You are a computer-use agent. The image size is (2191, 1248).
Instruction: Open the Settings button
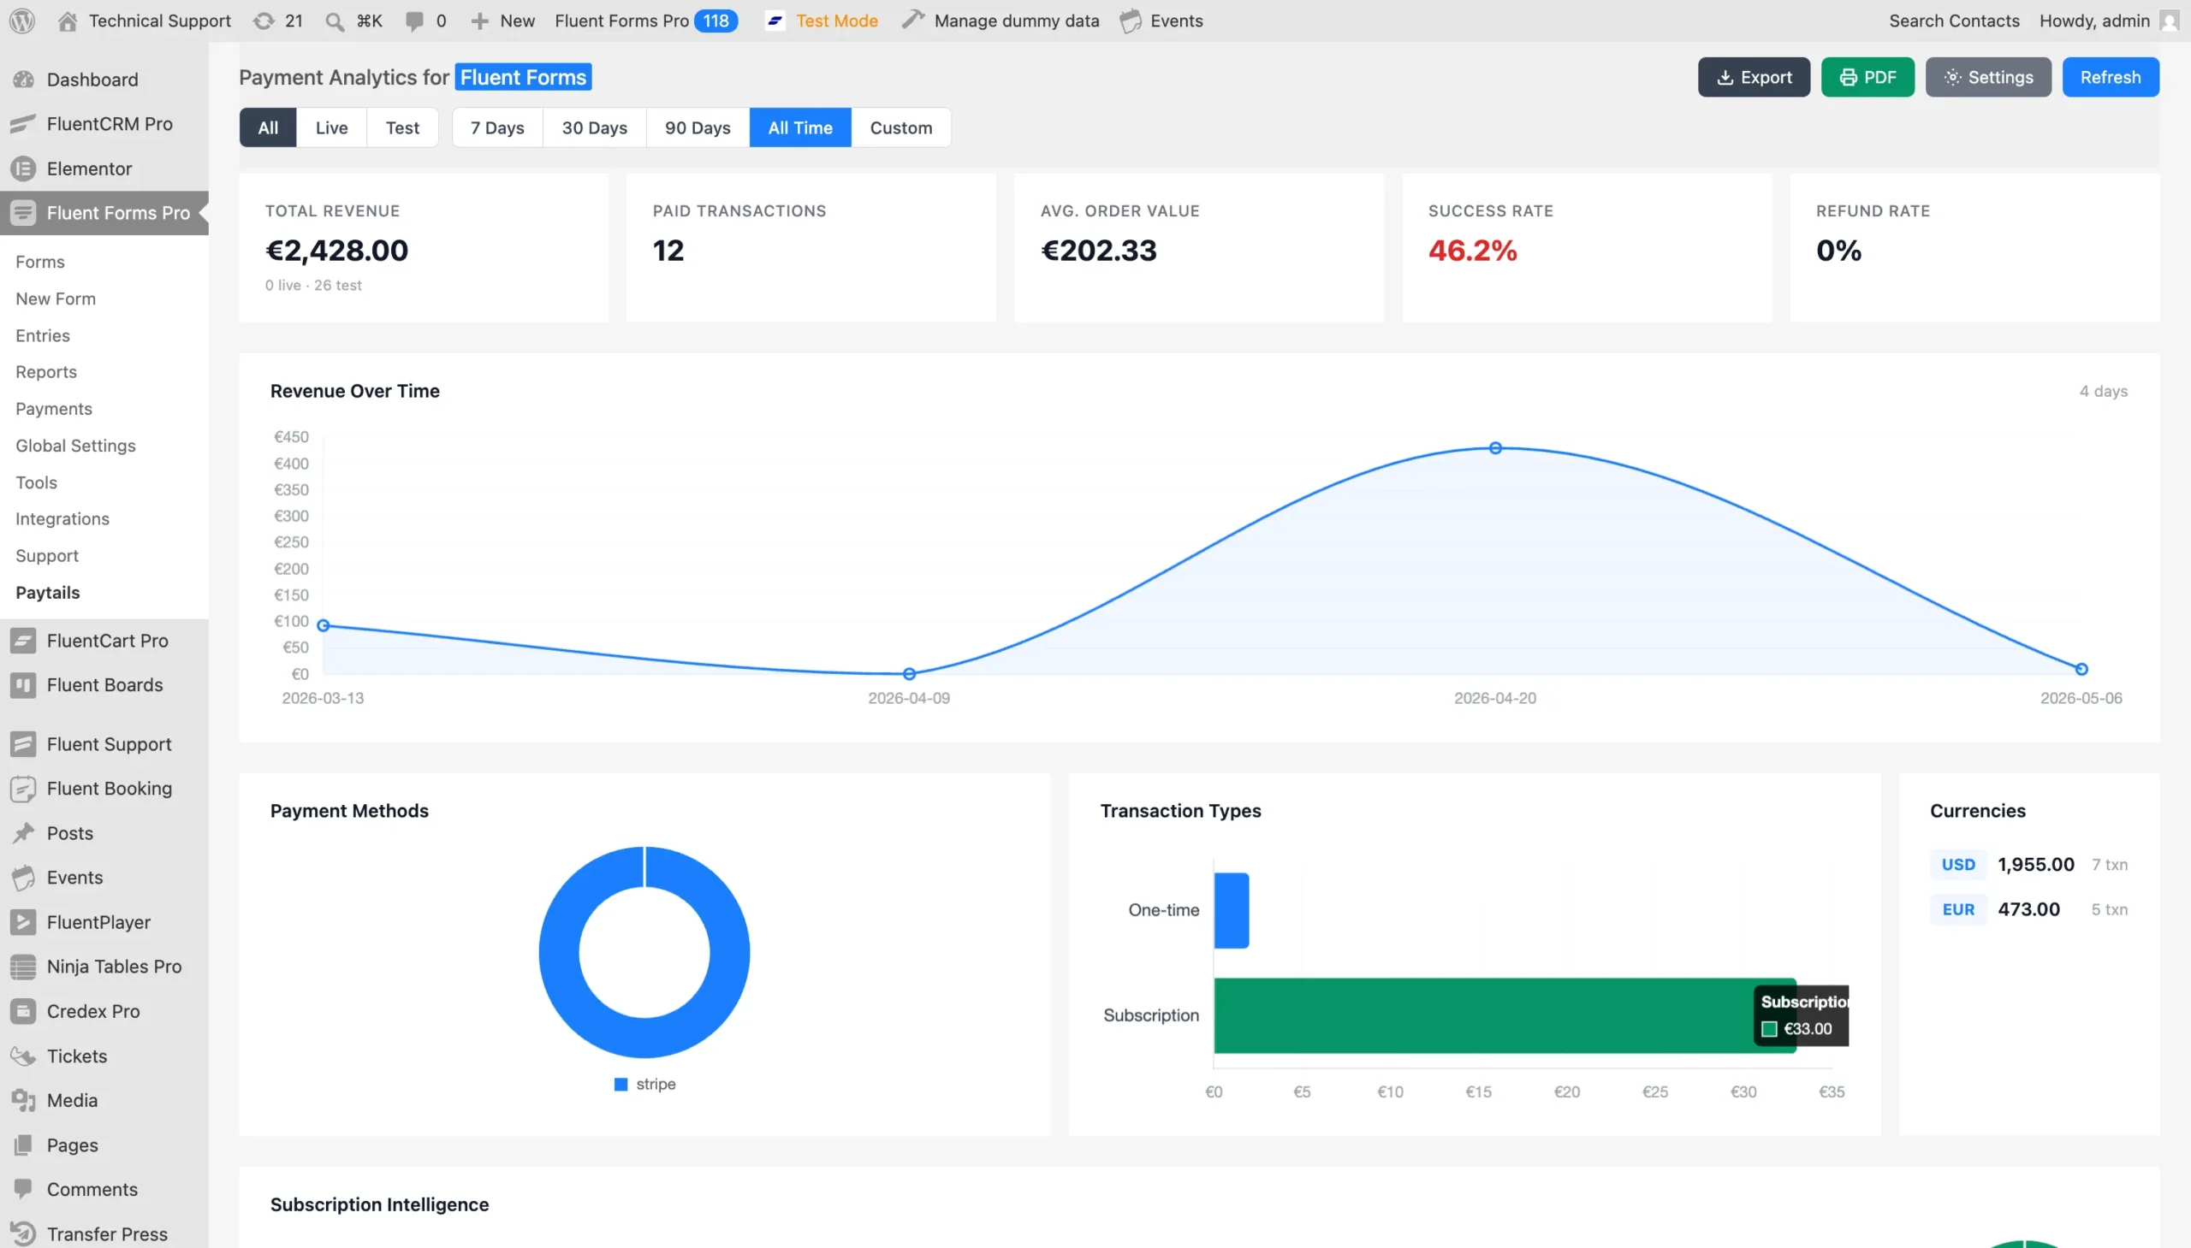coord(1988,77)
